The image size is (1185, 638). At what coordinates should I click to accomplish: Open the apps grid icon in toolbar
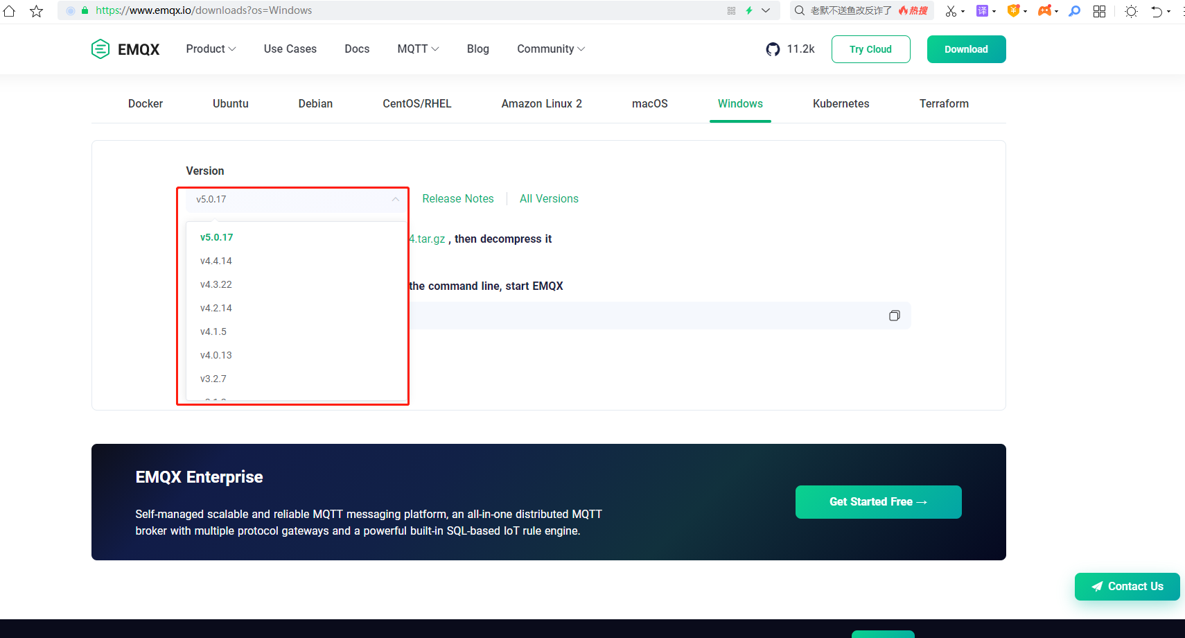[1099, 11]
